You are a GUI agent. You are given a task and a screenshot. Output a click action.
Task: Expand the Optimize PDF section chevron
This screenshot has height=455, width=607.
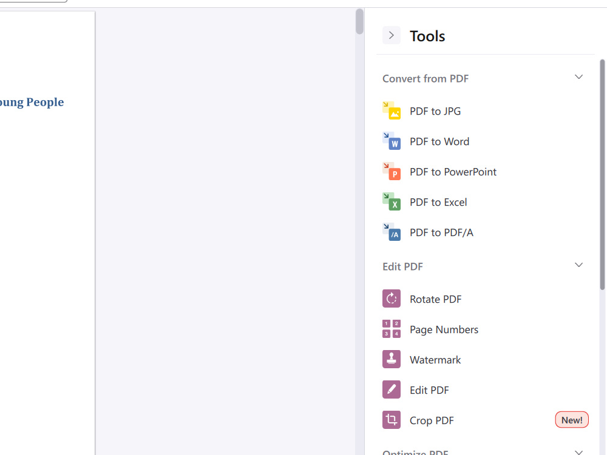(x=578, y=451)
